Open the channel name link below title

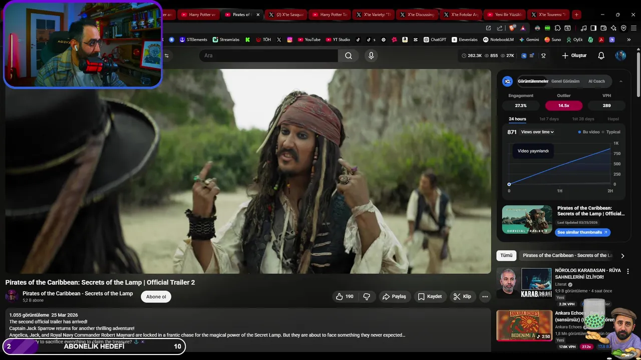(x=78, y=293)
